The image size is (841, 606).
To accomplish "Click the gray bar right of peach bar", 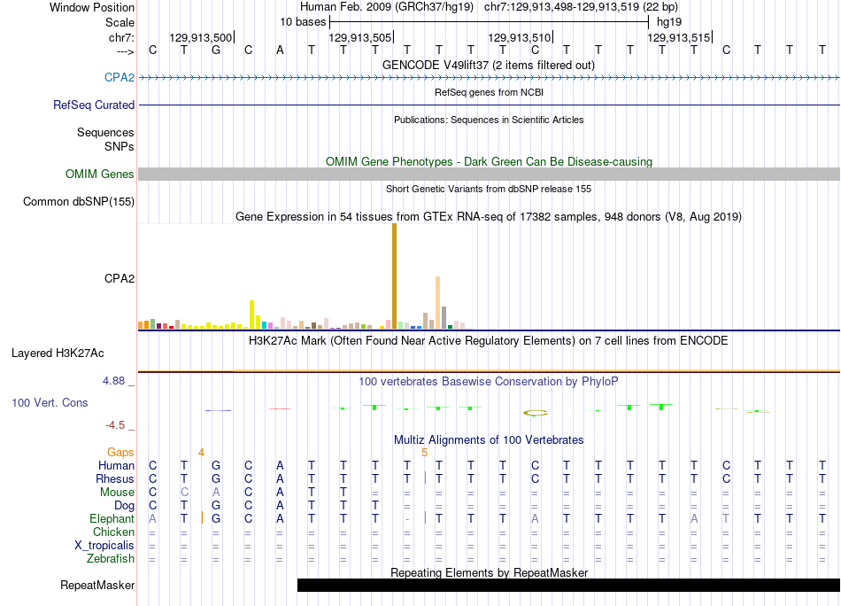I will pyautogui.click(x=444, y=317).
